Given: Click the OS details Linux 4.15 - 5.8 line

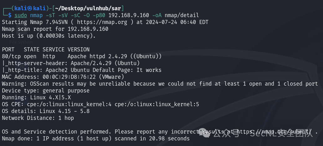Looking at the screenshot, I should pyautogui.click(x=46, y=111).
